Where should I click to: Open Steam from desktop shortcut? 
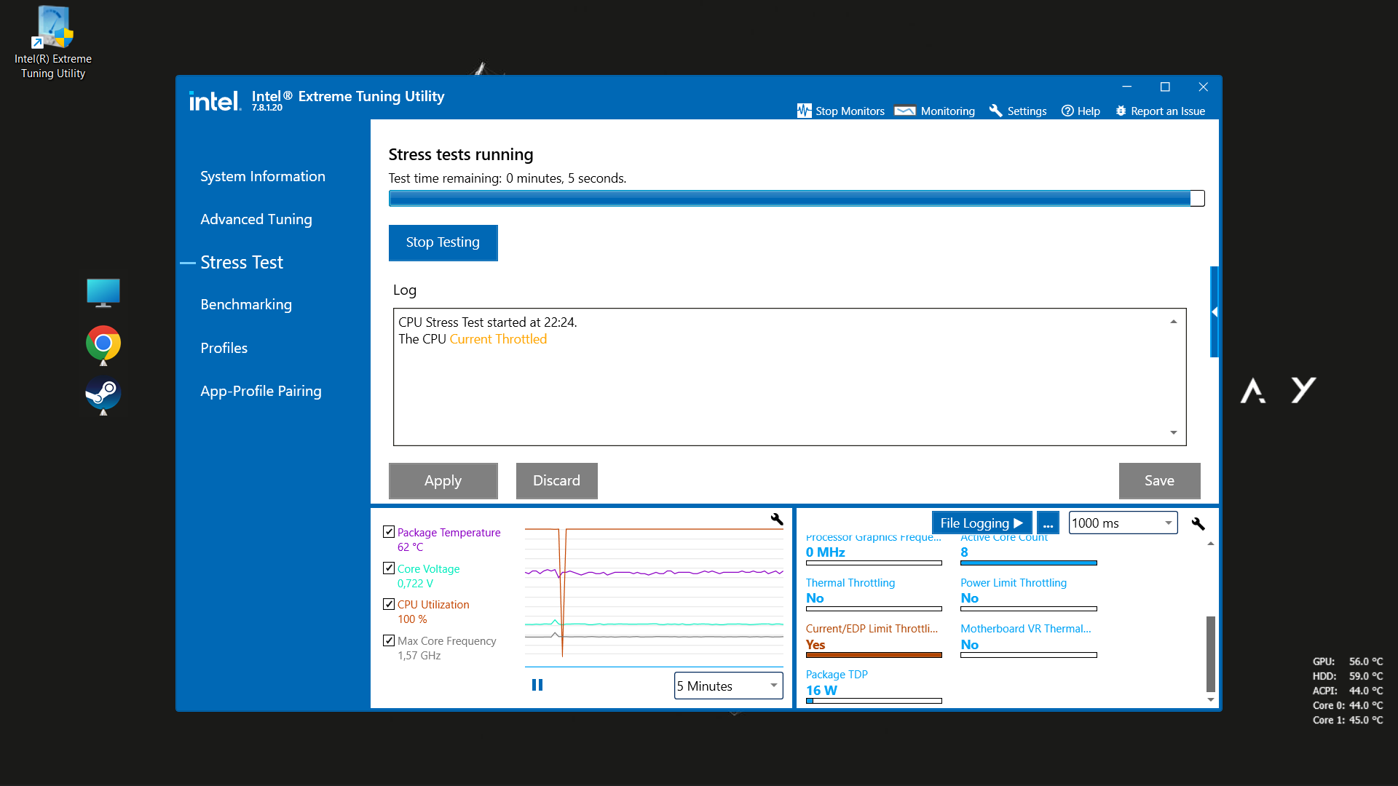point(103,394)
